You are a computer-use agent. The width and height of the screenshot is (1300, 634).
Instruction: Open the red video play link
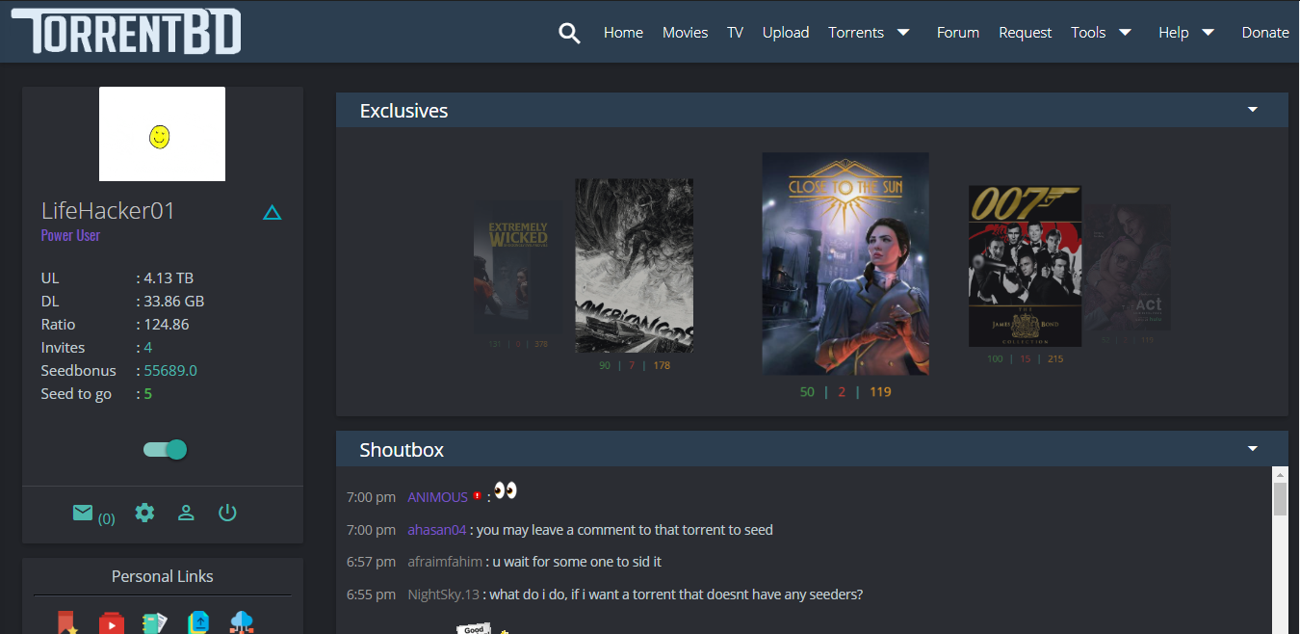click(x=111, y=622)
